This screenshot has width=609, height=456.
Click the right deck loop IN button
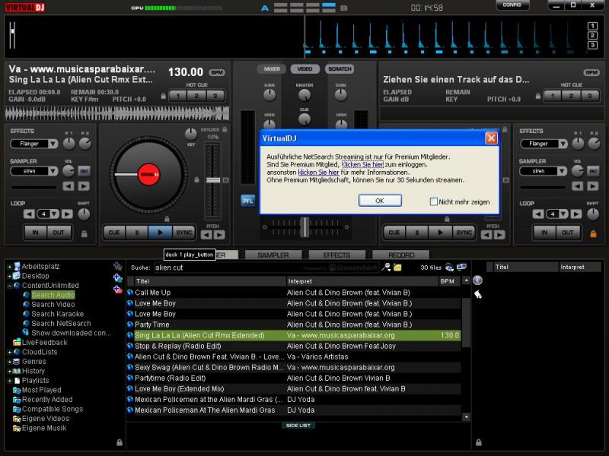544,233
